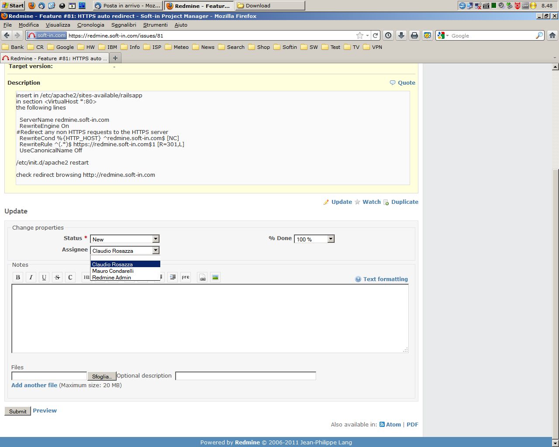The width and height of the screenshot is (559, 447).
Task: Open the VPN bookmarks folder
Action: point(373,47)
